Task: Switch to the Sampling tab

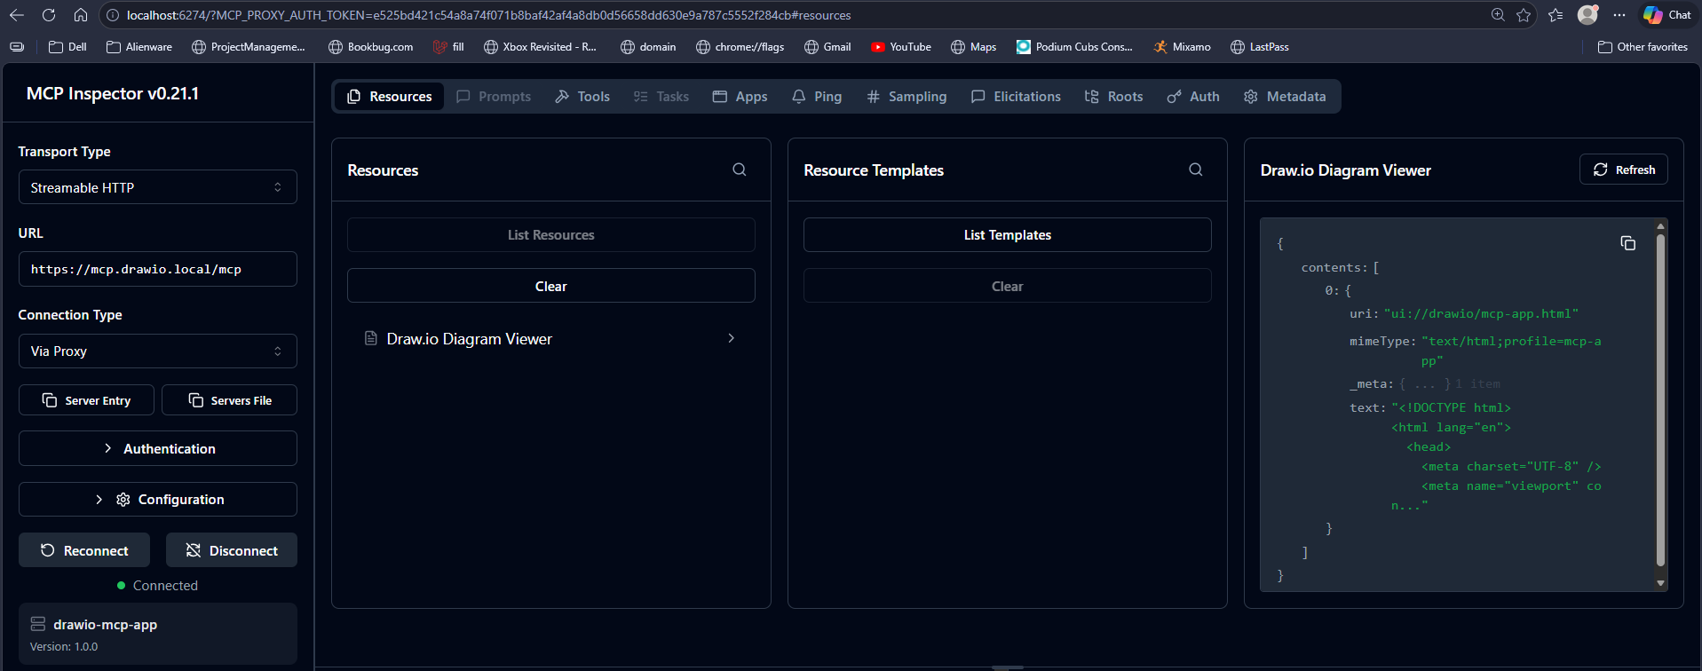Action: (x=906, y=97)
